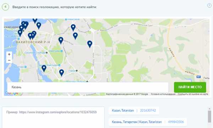The height and width of the screenshot is (128, 213).
Task: Click the Instagram location URL text area
Action: point(53,118)
